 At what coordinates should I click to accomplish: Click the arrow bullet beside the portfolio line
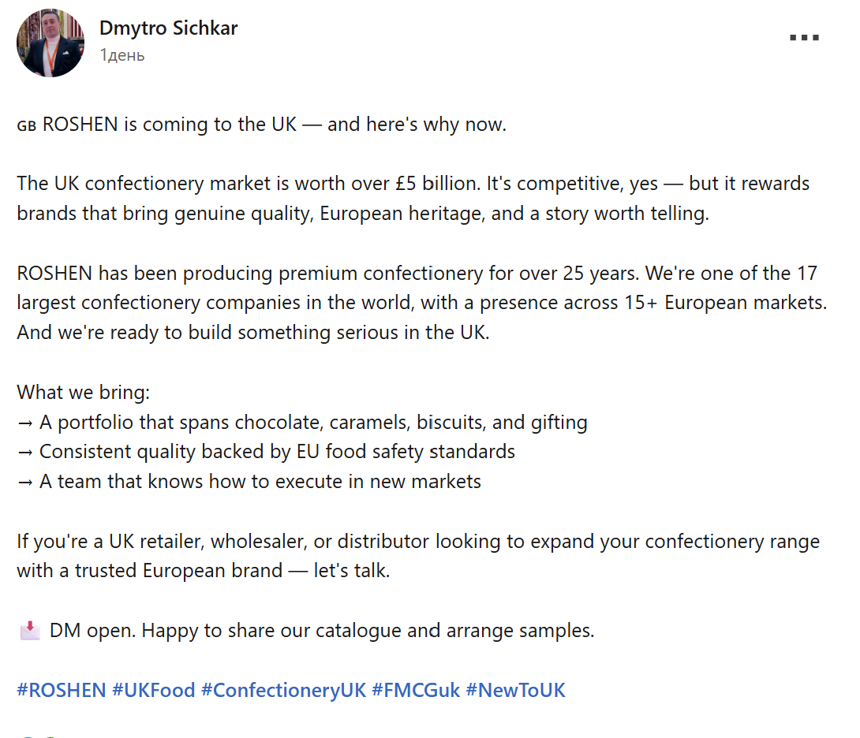(24, 423)
